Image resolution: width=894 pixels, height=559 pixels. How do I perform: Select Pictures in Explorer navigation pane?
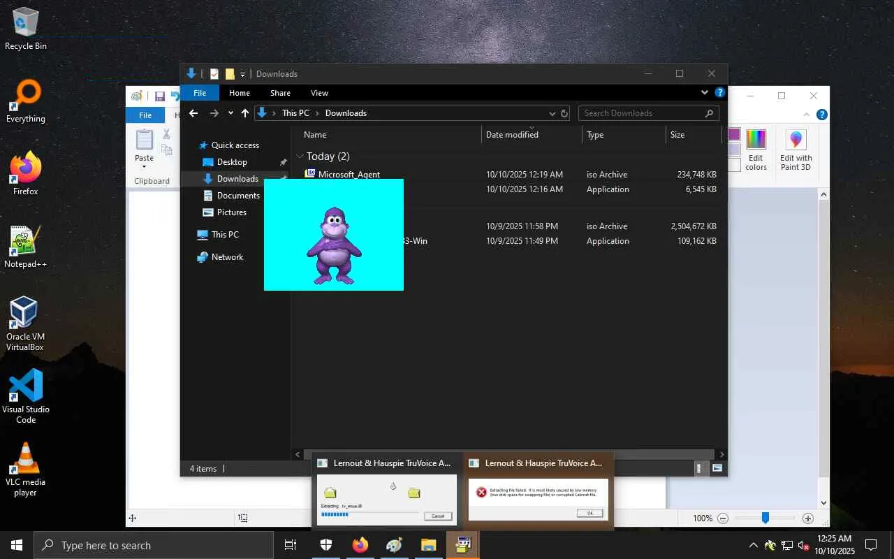click(x=231, y=212)
